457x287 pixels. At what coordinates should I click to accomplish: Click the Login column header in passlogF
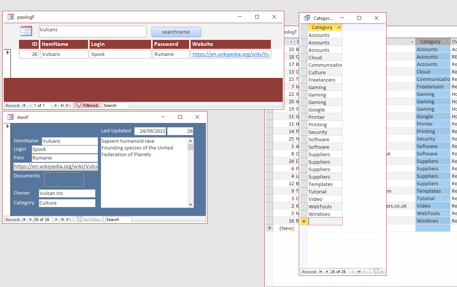pos(120,44)
